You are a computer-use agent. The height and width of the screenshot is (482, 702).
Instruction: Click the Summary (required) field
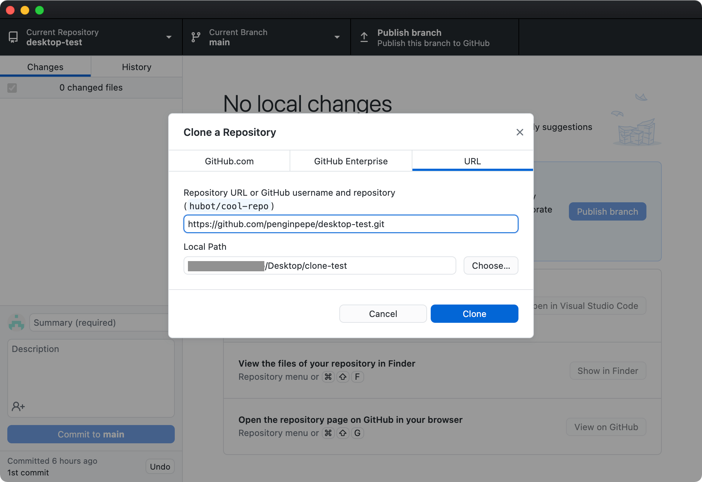(99, 322)
